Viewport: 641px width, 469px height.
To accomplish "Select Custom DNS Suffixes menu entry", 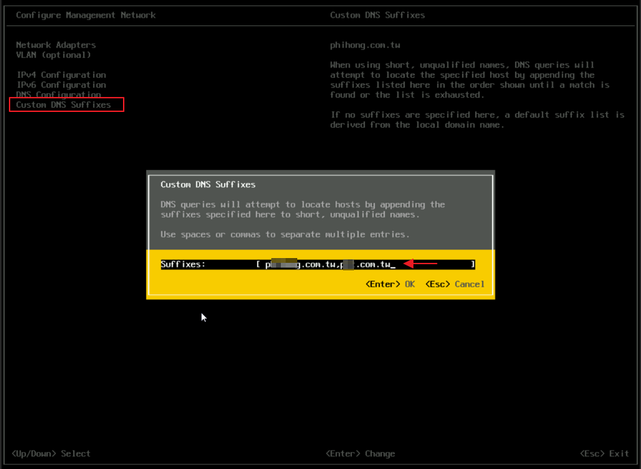I will 64,105.
